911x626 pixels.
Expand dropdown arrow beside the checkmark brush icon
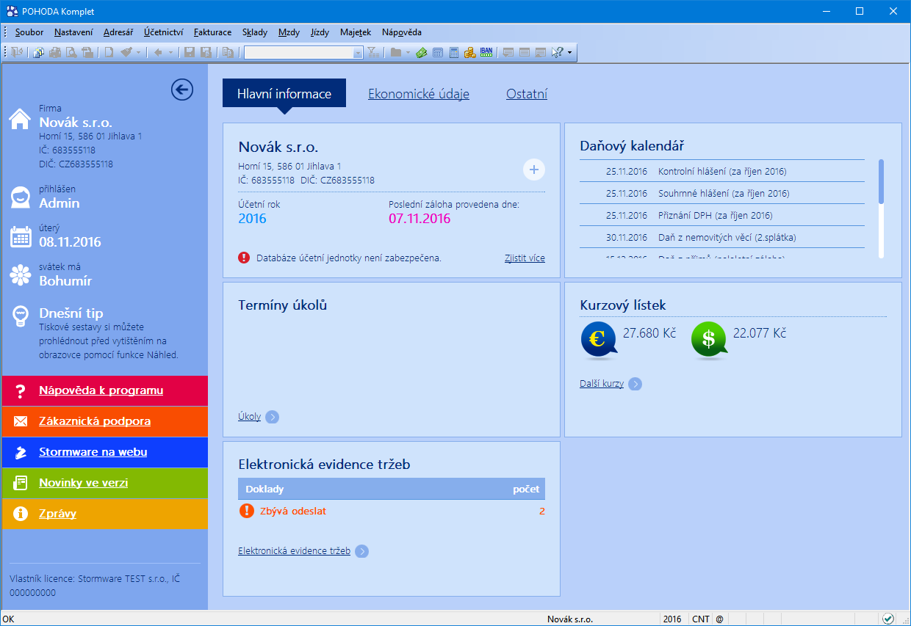tap(138, 52)
